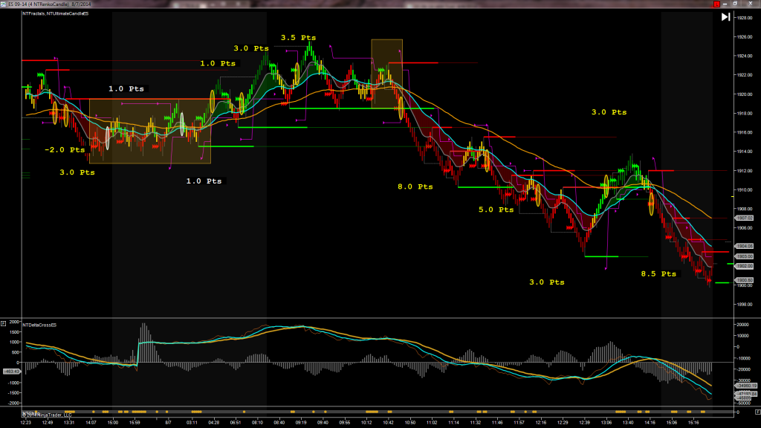
Task: Click the 5.0 Pts text label
Action: point(496,210)
